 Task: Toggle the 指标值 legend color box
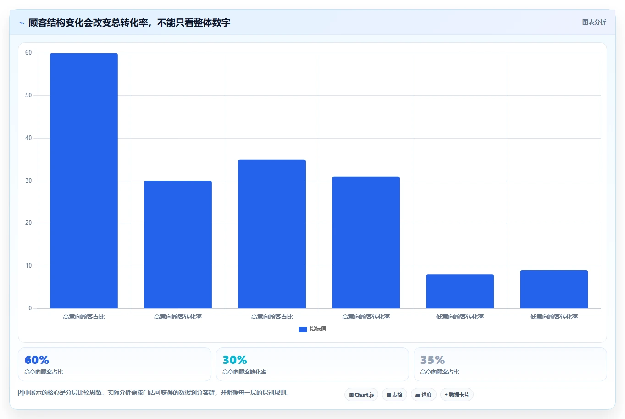pyautogui.click(x=303, y=330)
